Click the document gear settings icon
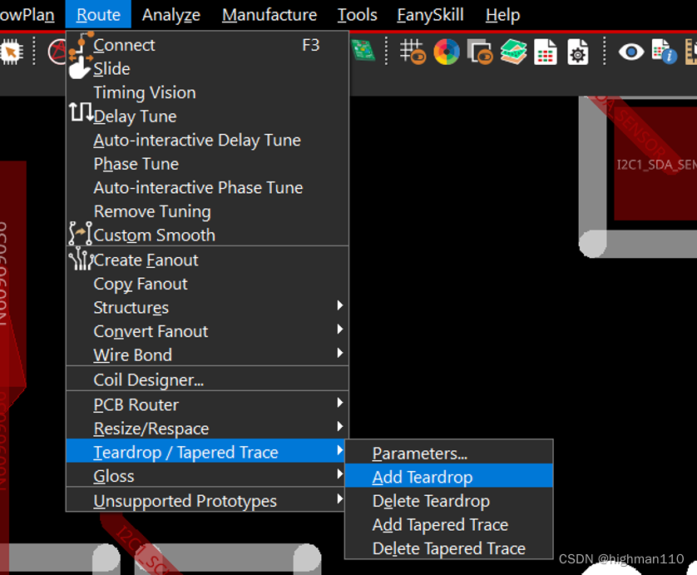Screen dimensions: 697x575 pos(578,52)
